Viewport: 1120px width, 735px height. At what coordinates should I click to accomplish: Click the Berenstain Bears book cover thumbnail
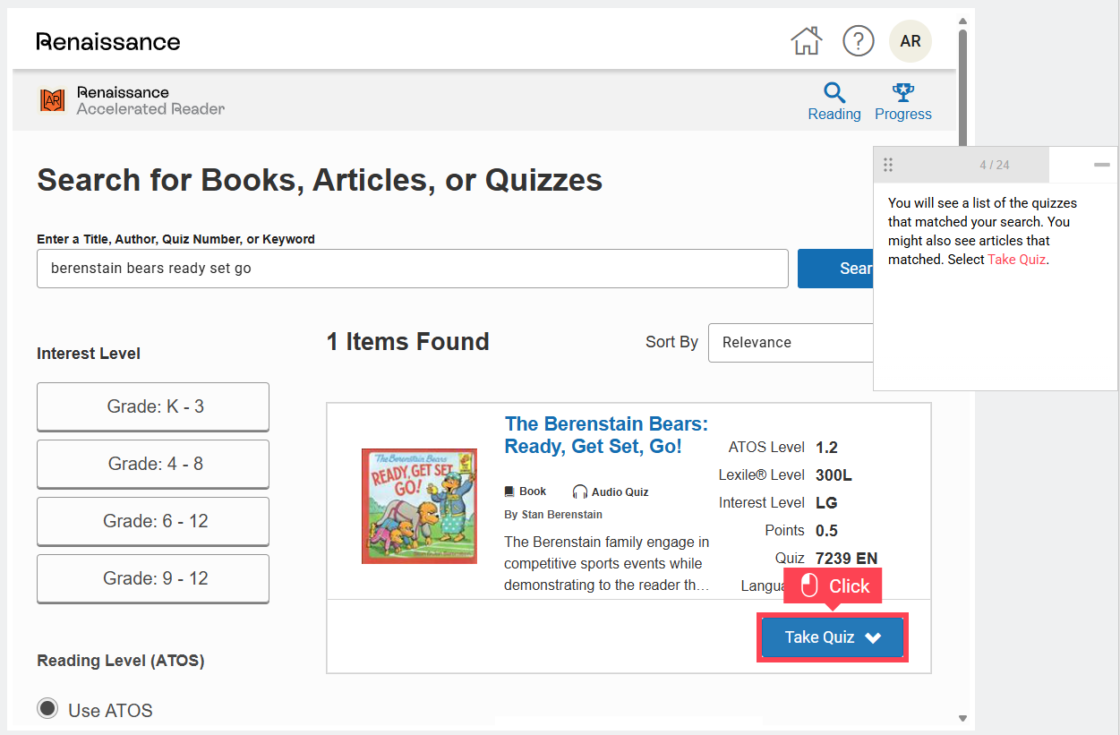tap(419, 506)
